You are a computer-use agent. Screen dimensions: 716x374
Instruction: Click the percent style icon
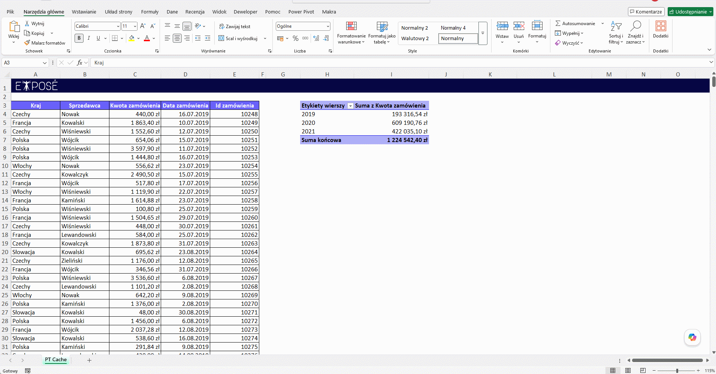tap(296, 38)
